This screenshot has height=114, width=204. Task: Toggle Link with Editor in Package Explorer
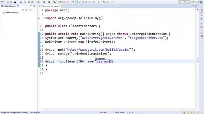(26, 10)
